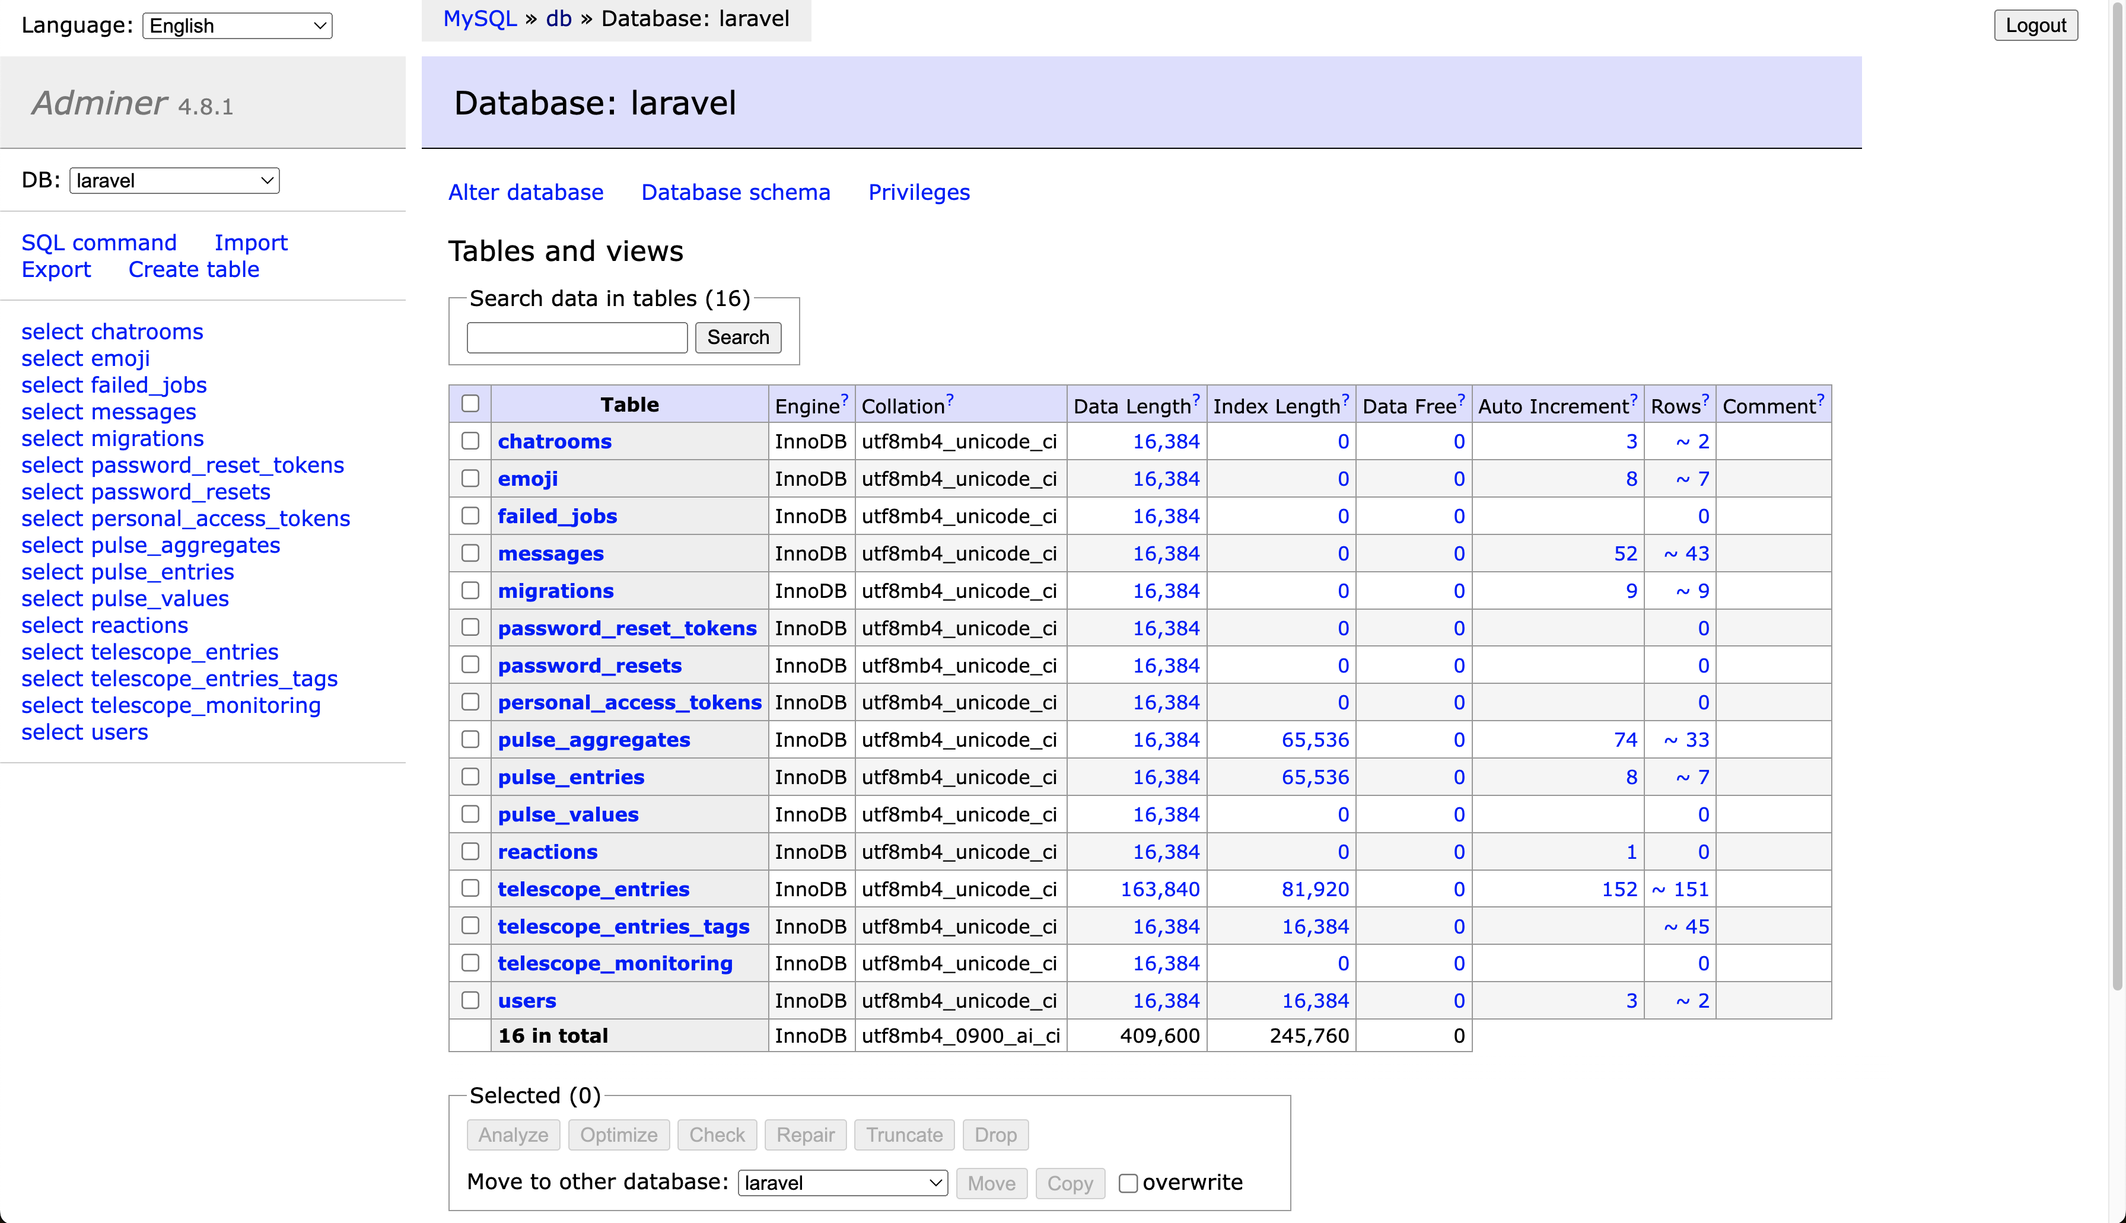Click the Move button
The width and height of the screenshot is (2126, 1223).
(991, 1183)
